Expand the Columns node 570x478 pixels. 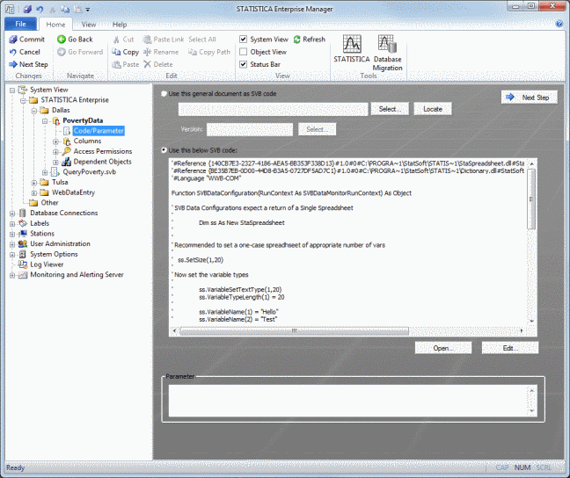[x=55, y=141]
